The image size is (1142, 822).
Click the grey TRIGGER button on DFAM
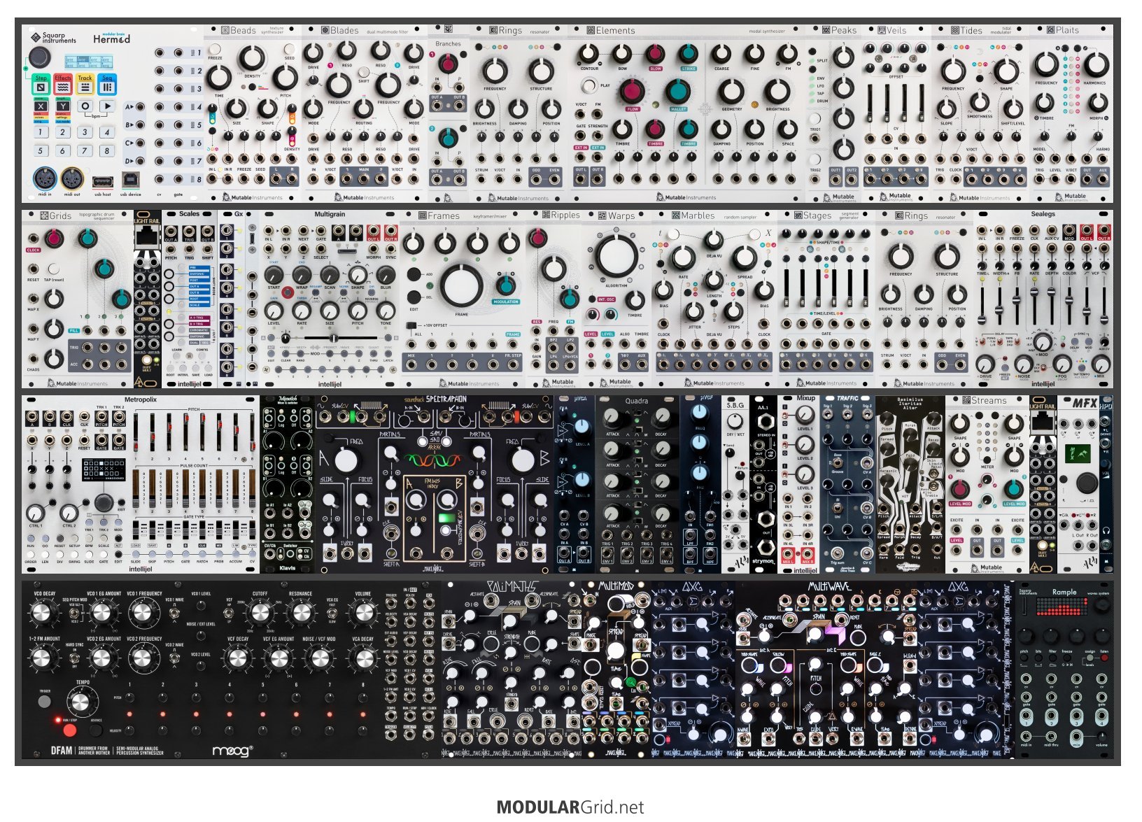pyautogui.click(x=44, y=700)
